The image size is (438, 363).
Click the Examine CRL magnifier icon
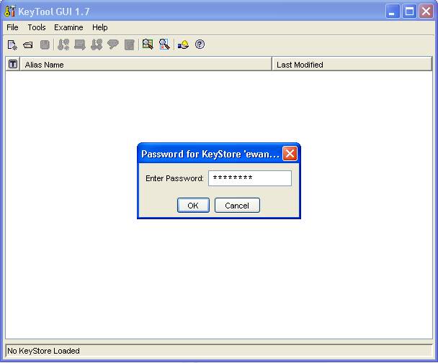164,45
